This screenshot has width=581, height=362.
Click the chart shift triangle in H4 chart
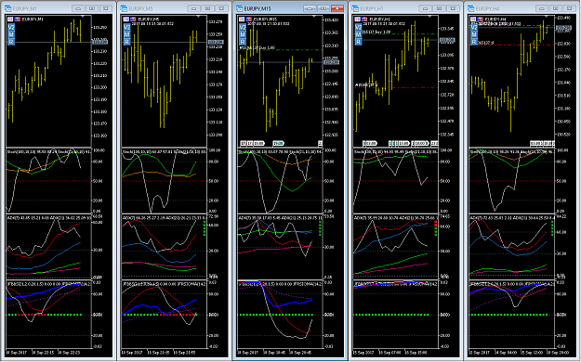(546, 17)
